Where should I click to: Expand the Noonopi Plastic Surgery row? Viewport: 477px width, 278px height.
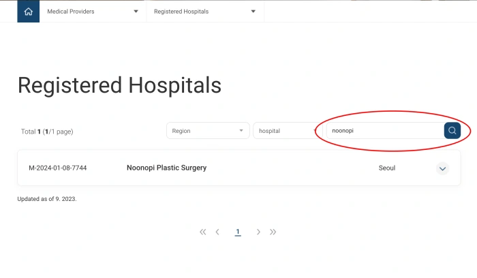coord(442,168)
